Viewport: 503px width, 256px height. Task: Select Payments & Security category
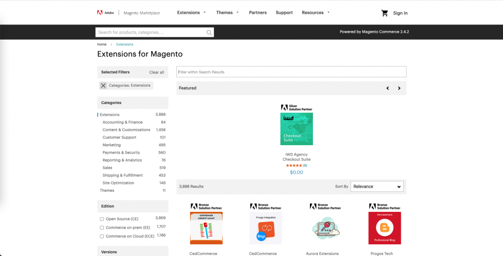tap(121, 153)
